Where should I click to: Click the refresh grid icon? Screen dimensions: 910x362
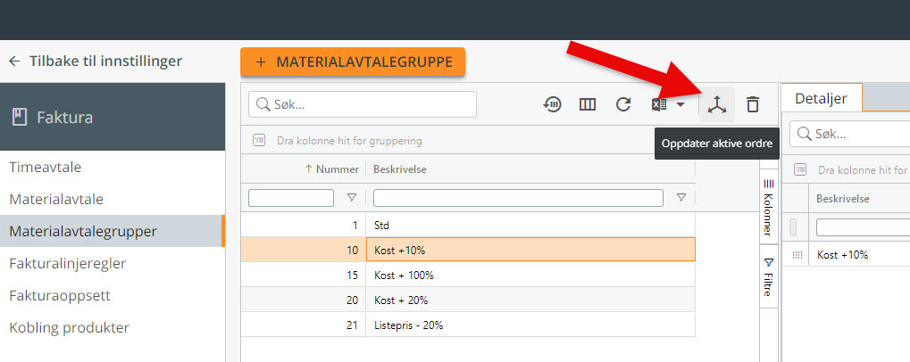[623, 104]
